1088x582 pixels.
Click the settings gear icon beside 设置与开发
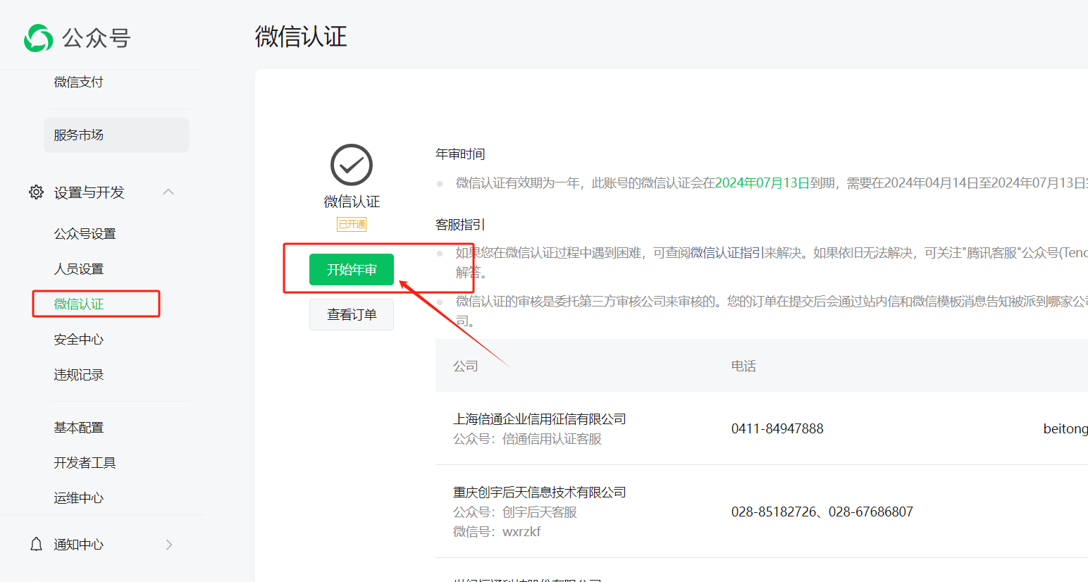click(x=36, y=192)
